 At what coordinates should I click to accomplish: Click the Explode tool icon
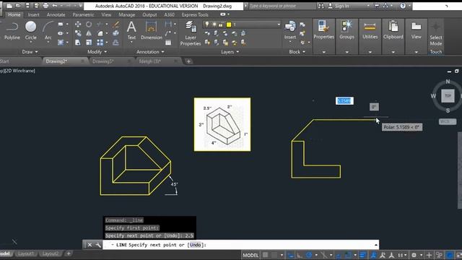[x=116, y=34]
